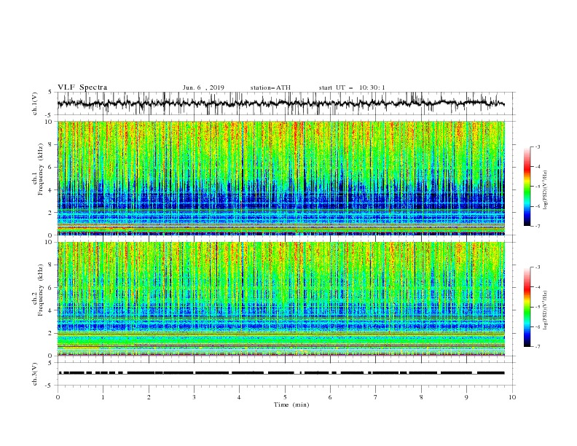Click the "-5" tick on ch.1(V) axis
The width and height of the screenshot is (577, 446).
tap(50, 115)
